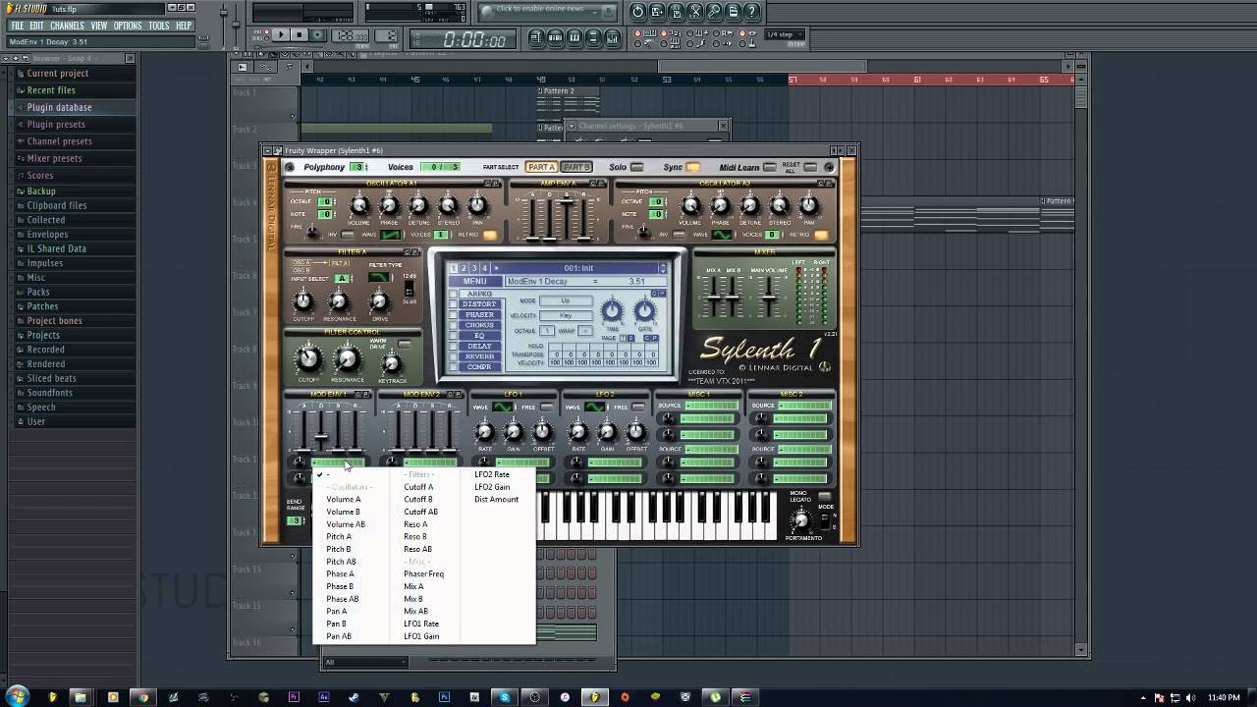Open the arpeggiator Velocity dropdown showing Key
The height and width of the screenshot is (707, 1257).
coord(566,316)
